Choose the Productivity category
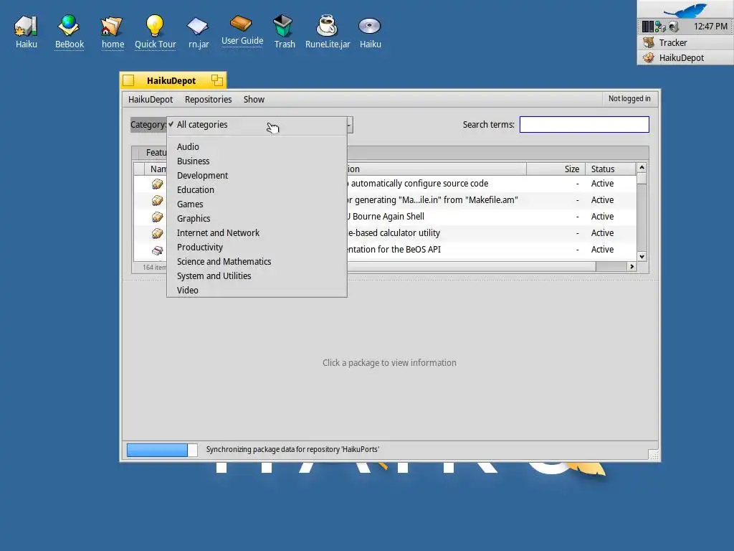The height and width of the screenshot is (551, 734). click(x=257, y=248)
